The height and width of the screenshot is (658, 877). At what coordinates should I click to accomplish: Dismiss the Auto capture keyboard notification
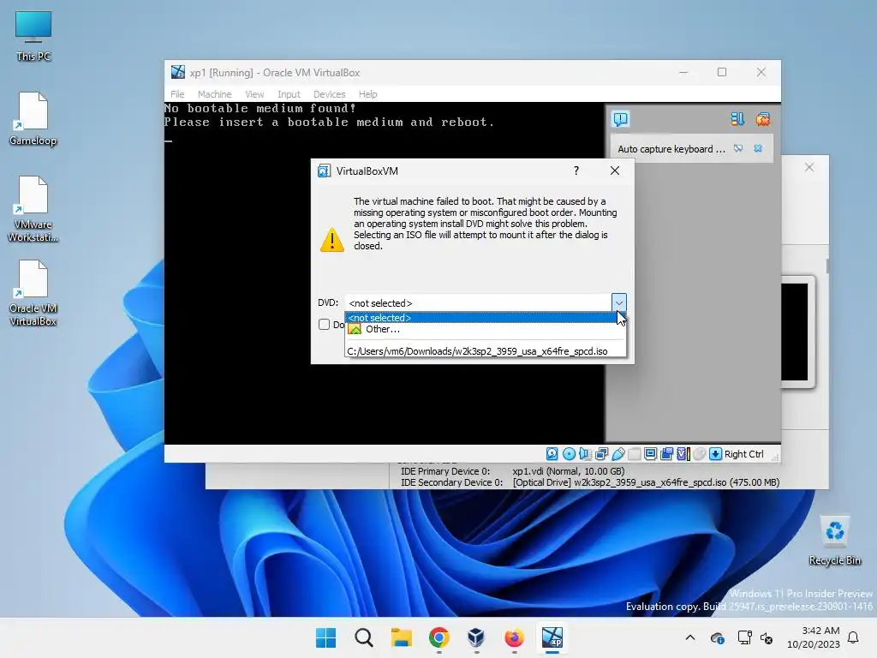click(758, 148)
